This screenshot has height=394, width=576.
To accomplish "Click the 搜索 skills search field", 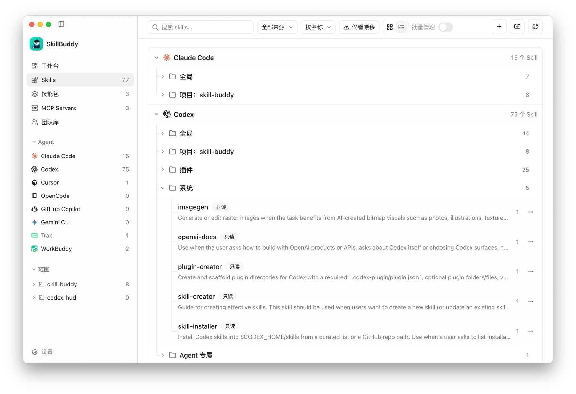I will [x=201, y=27].
